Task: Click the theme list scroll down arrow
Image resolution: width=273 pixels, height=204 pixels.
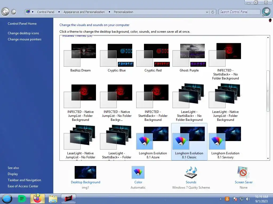Action: point(268,158)
